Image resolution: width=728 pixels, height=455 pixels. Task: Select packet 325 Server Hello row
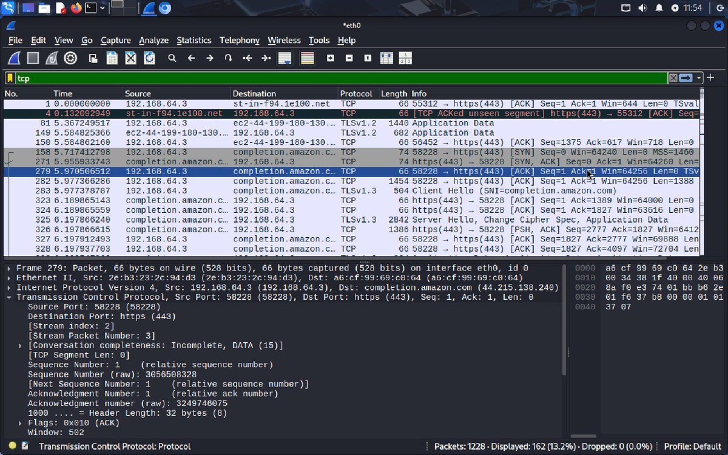(x=351, y=220)
